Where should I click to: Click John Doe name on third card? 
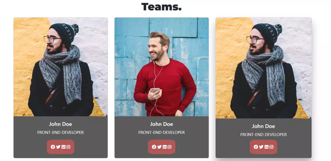263,126
